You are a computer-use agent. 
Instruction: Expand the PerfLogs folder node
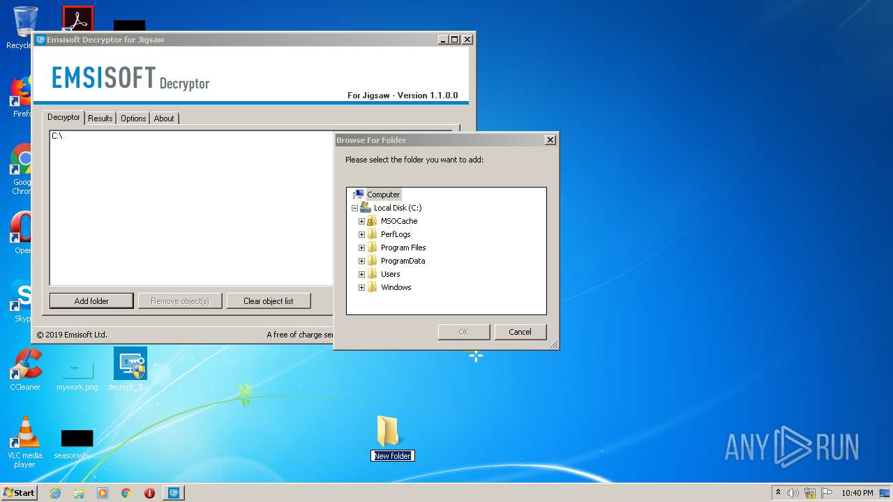361,234
